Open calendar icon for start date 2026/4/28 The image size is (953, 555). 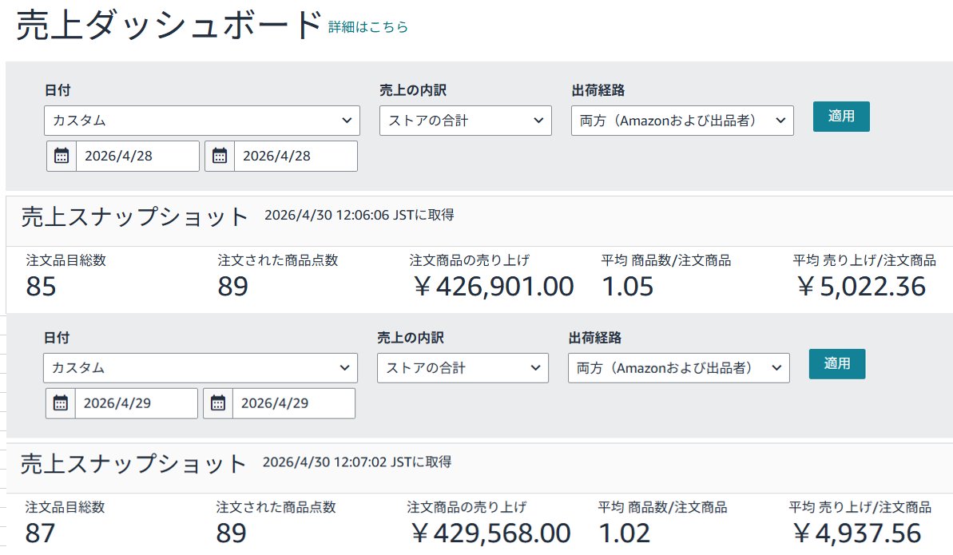pyautogui.click(x=62, y=156)
